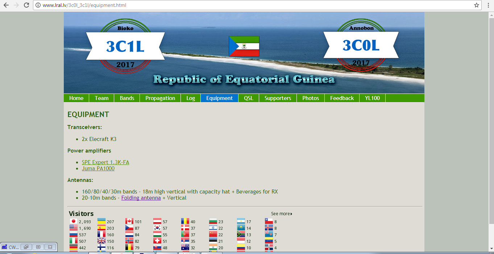Viewport: 494px width, 254px height.
Task: Click the Japan flag in the Visitors list
Action: point(73,221)
